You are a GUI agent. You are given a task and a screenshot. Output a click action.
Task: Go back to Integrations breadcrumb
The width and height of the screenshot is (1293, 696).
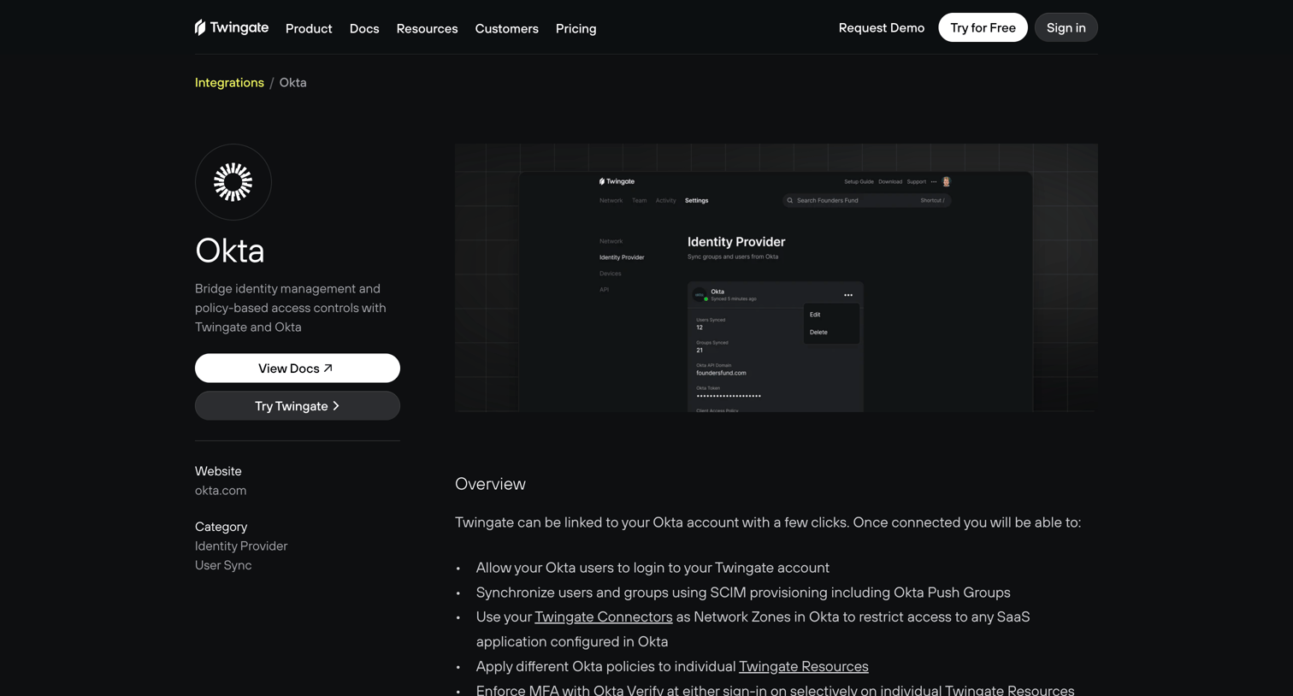pos(229,82)
